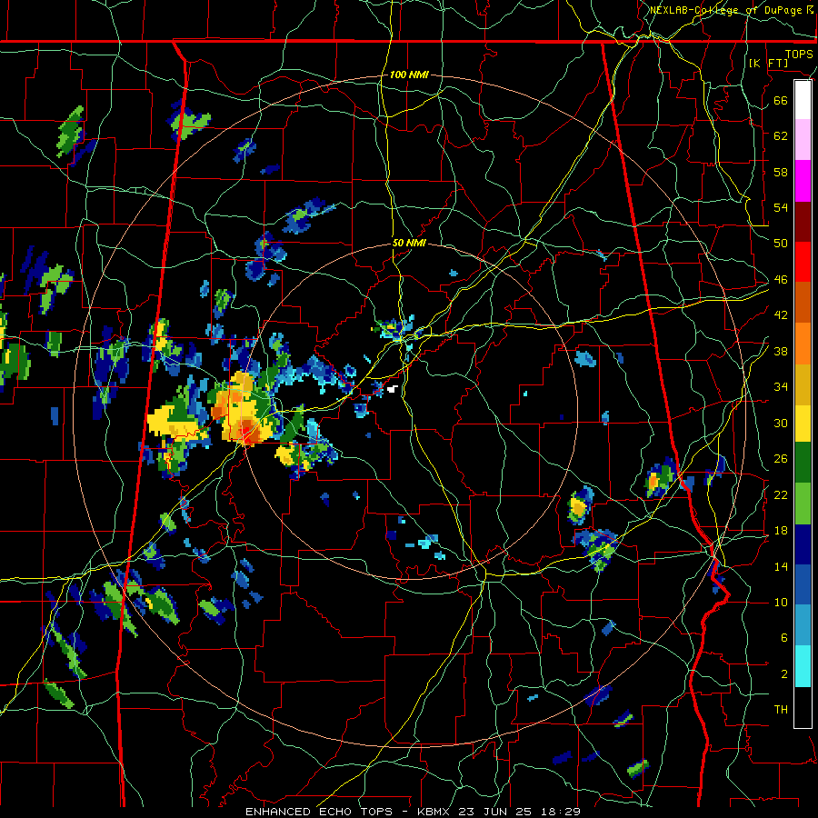Click the '46' legend value
This screenshot has width=818, height=818.
(x=781, y=280)
